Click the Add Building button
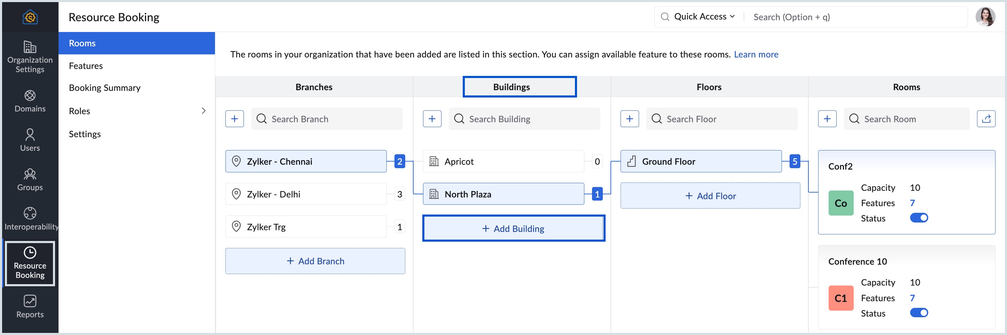The width and height of the screenshot is (1007, 335). [x=513, y=229]
